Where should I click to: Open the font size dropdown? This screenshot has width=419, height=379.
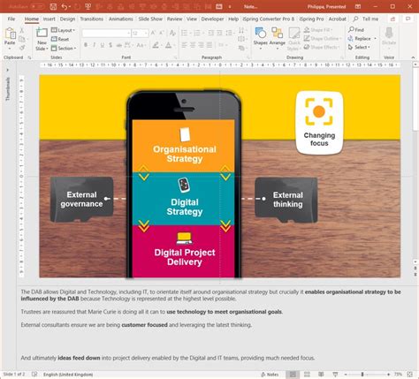pyautogui.click(x=146, y=34)
